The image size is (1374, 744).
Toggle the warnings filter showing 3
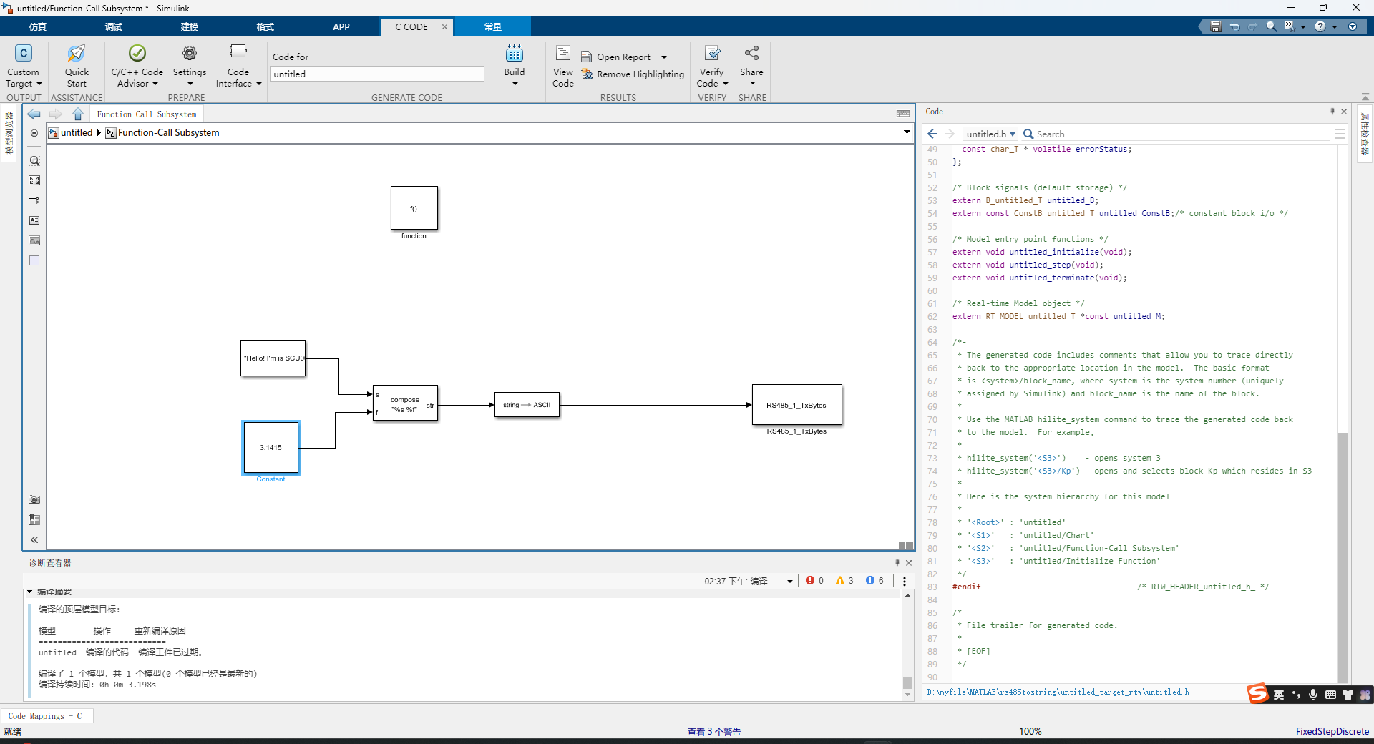pos(844,580)
